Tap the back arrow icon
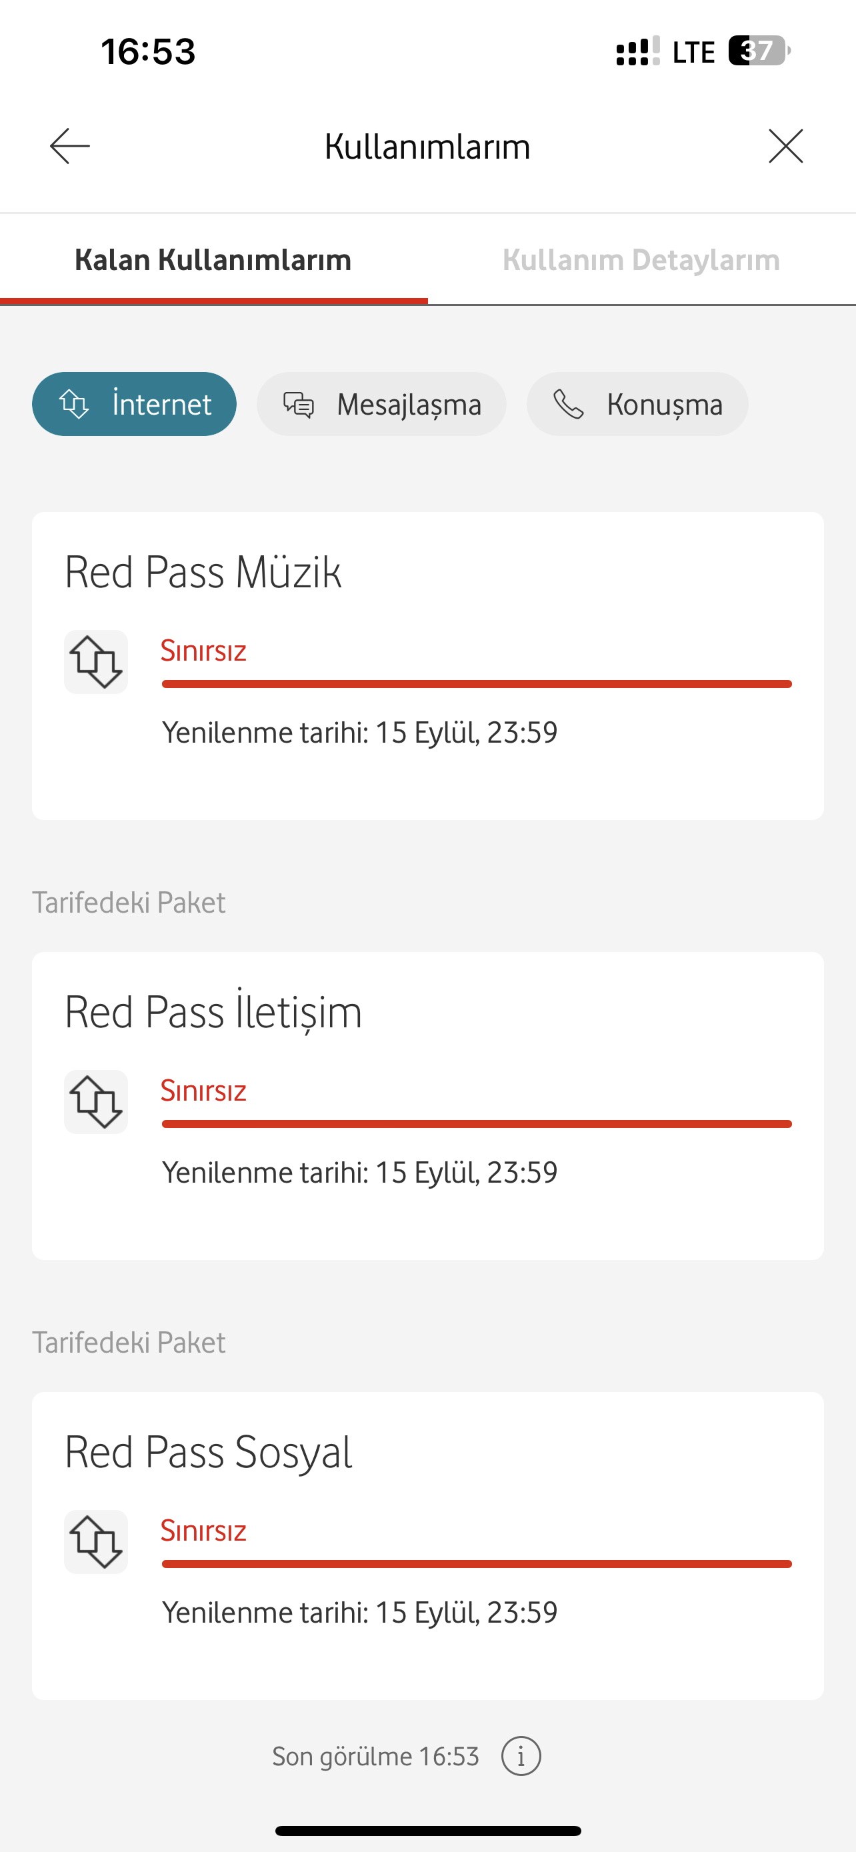This screenshot has width=856, height=1852. coord(70,146)
